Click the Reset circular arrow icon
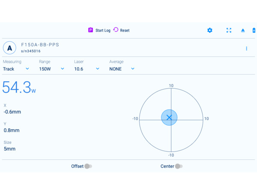This screenshot has width=257, height=192. pos(116,30)
